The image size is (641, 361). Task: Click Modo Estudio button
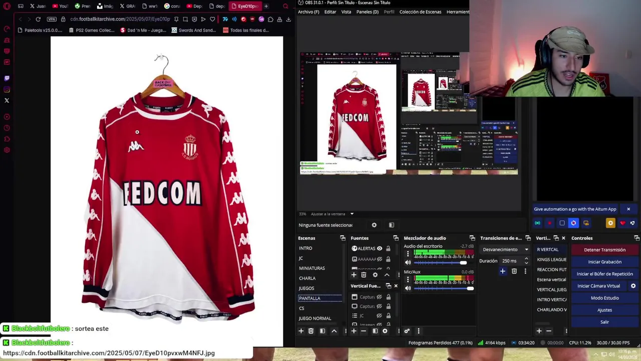pyautogui.click(x=604, y=298)
